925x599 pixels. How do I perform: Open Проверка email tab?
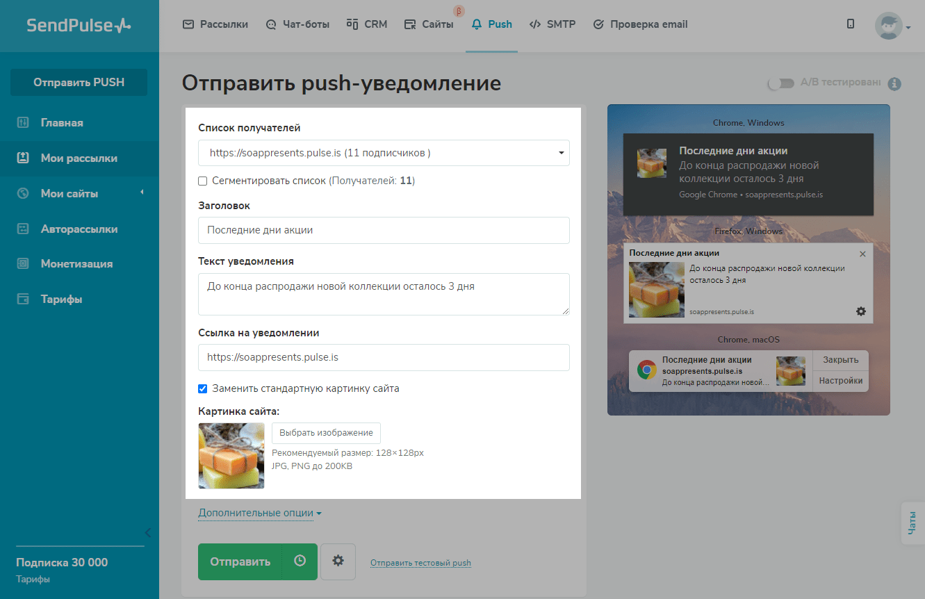coord(640,24)
